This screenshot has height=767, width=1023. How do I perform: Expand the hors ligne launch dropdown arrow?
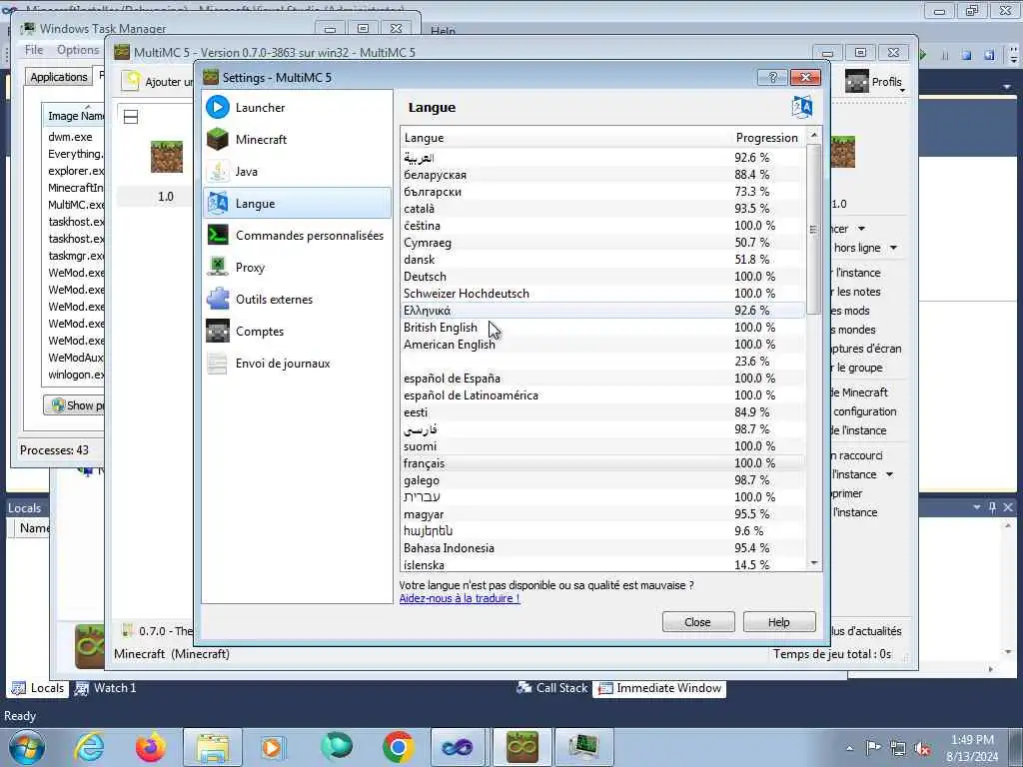point(893,248)
